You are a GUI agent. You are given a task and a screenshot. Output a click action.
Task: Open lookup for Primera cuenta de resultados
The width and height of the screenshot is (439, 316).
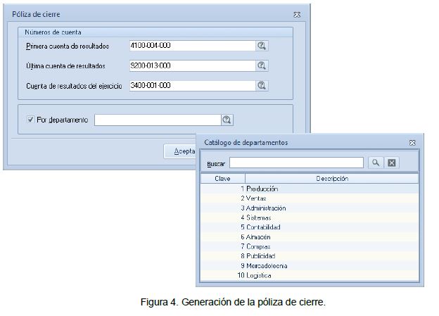coord(262,46)
